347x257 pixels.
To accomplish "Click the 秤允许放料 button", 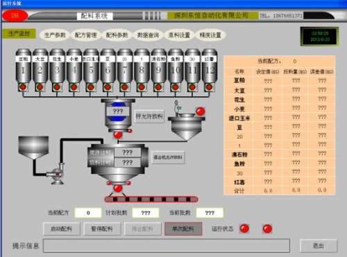I will (149, 116).
